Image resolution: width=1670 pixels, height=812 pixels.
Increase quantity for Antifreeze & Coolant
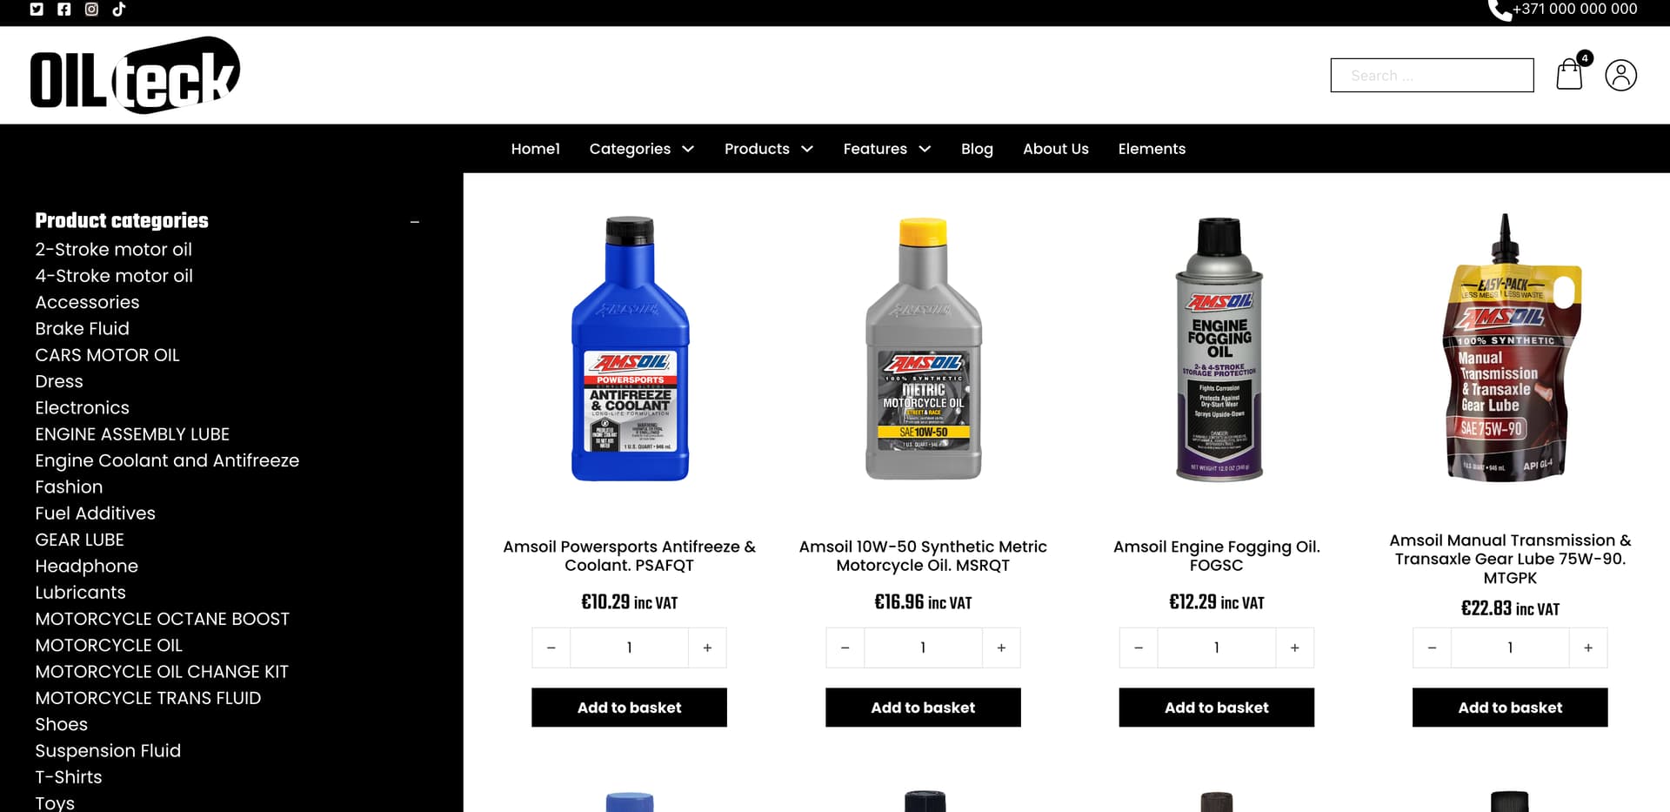point(707,648)
